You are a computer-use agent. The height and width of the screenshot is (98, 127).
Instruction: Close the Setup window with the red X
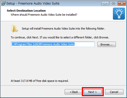pos(122,4)
